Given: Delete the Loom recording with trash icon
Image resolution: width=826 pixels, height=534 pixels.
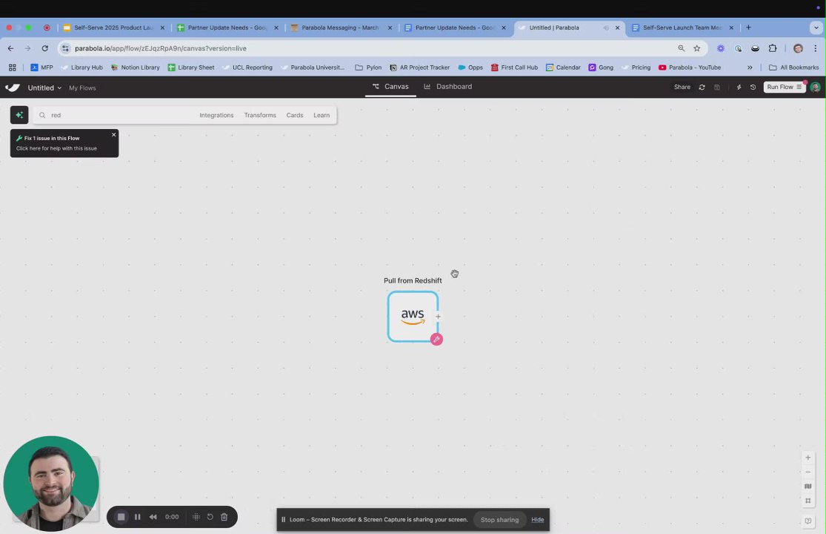Looking at the screenshot, I should [224, 517].
